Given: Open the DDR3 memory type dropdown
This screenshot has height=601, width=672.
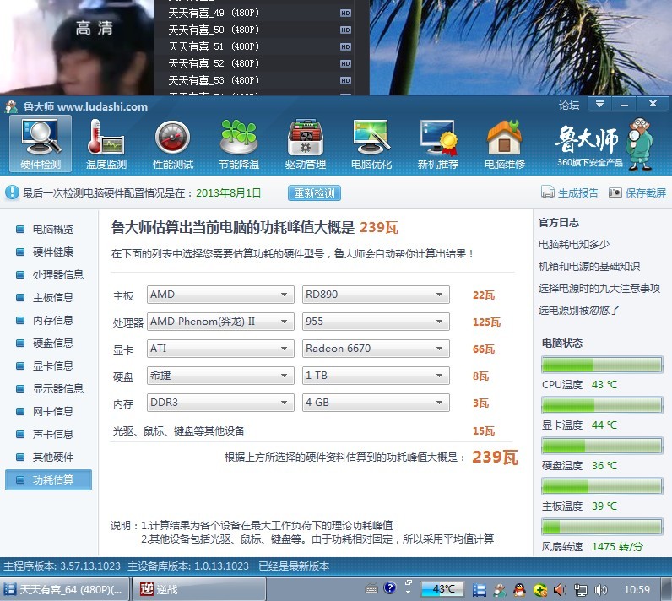Looking at the screenshot, I should pos(220,403).
